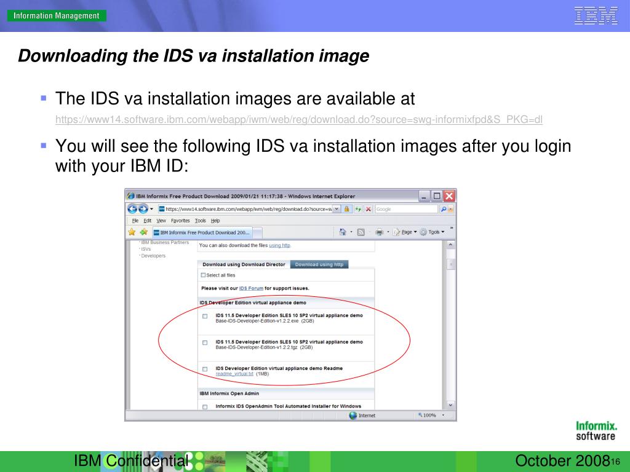Click the ISVs sidebar link
The height and width of the screenshot is (472, 630).
pos(146,250)
